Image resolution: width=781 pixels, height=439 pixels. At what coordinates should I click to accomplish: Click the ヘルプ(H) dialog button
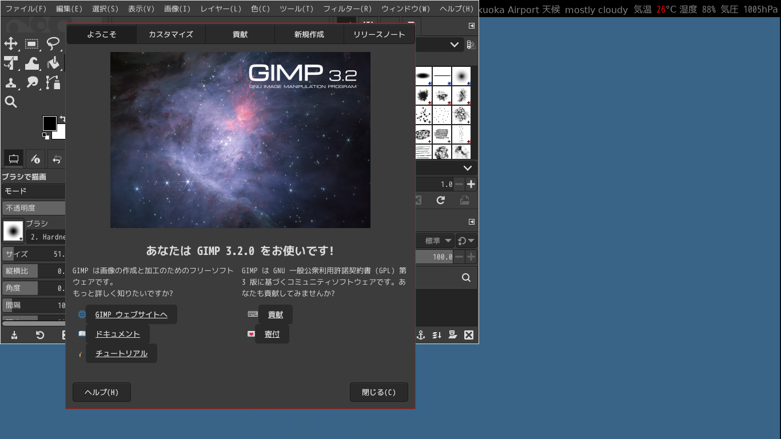(102, 392)
